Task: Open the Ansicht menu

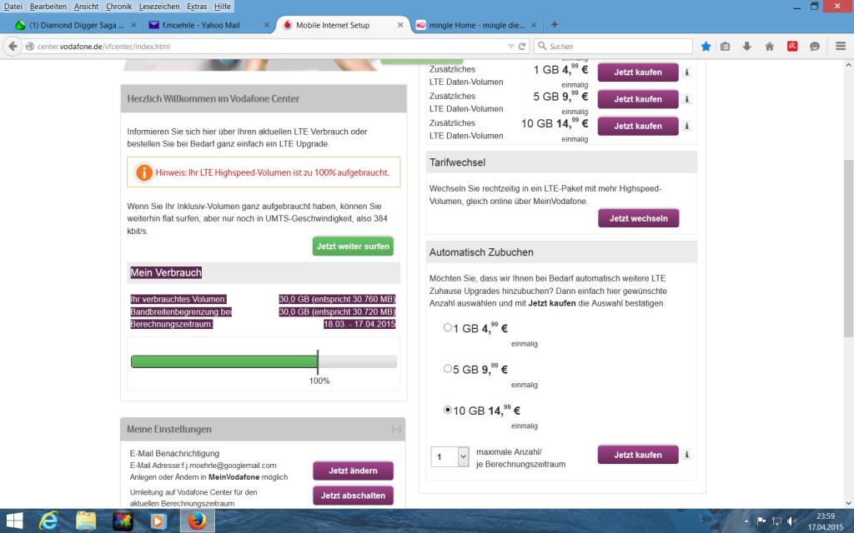Action: [86, 7]
